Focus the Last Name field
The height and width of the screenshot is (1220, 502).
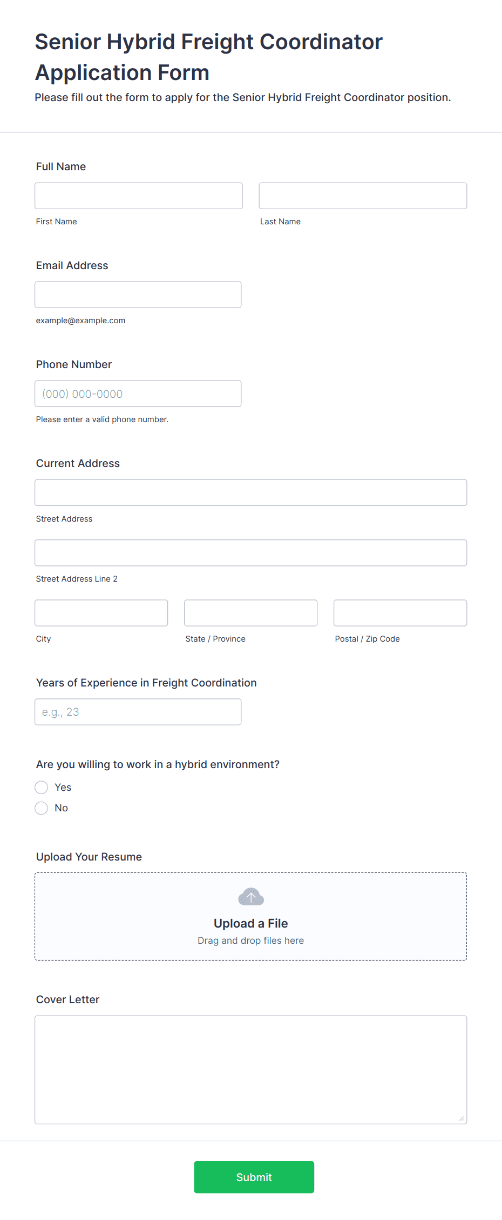click(x=363, y=196)
